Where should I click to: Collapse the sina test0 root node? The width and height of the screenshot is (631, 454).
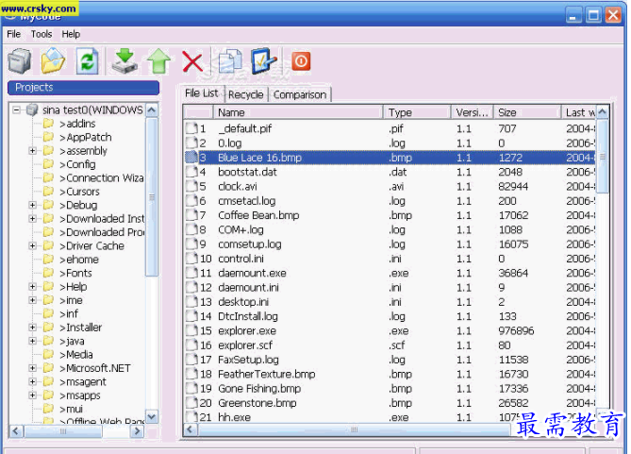click(18, 110)
